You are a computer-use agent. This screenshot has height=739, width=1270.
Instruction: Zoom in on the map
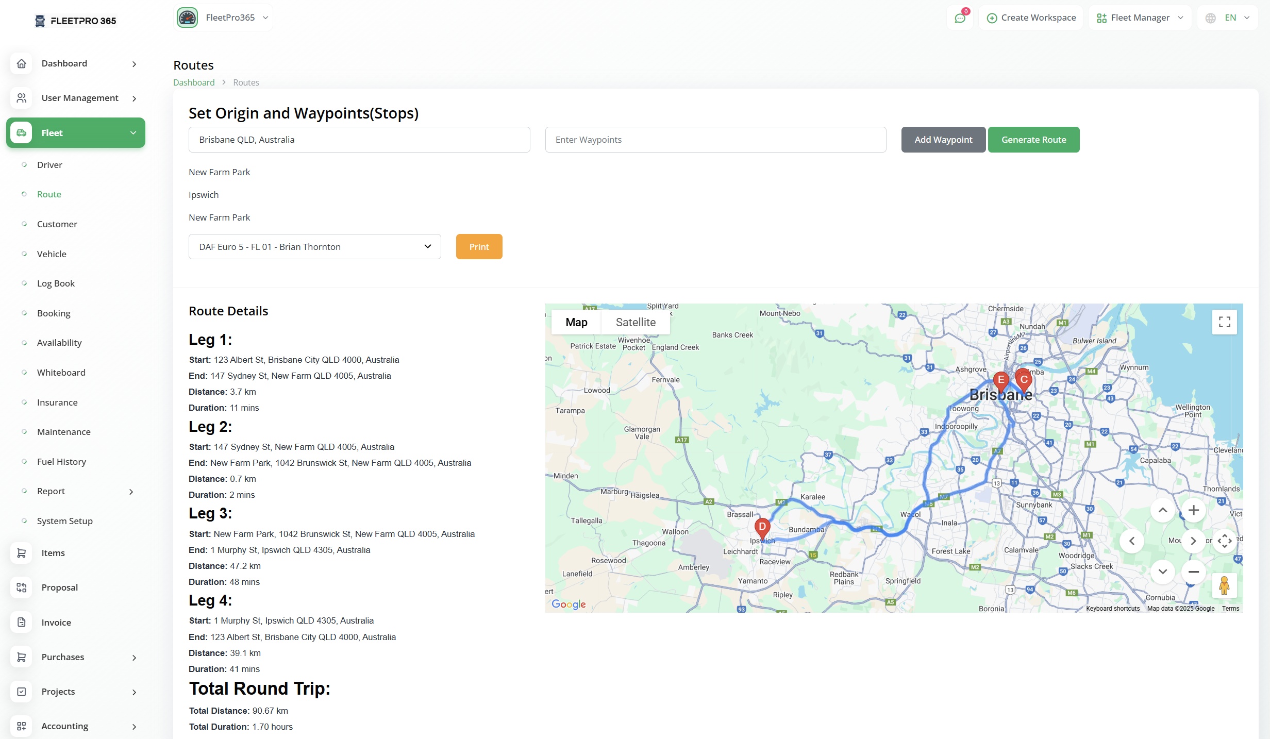pos(1194,510)
